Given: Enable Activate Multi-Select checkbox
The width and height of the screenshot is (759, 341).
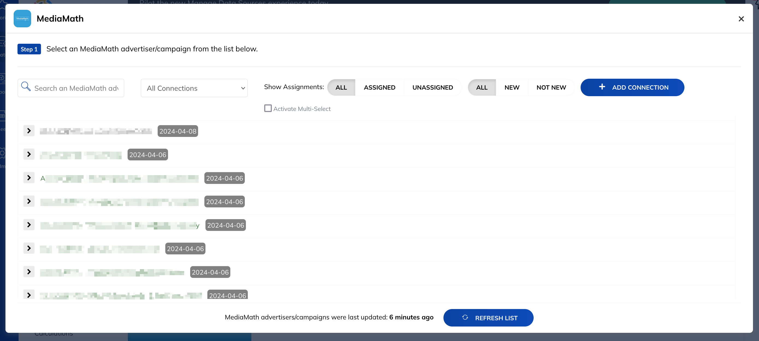Looking at the screenshot, I should coord(268,108).
